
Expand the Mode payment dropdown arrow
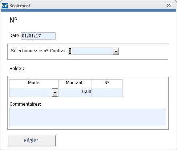click(55, 93)
